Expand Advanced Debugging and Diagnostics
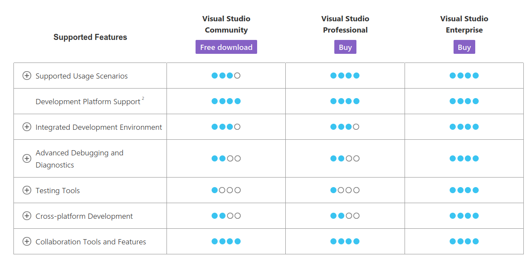The width and height of the screenshot is (529, 260). tap(26, 158)
